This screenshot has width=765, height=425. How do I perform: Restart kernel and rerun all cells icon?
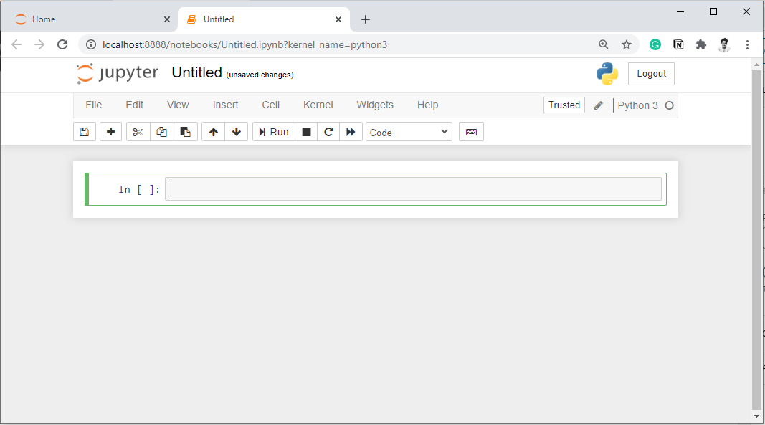[x=351, y=132]
